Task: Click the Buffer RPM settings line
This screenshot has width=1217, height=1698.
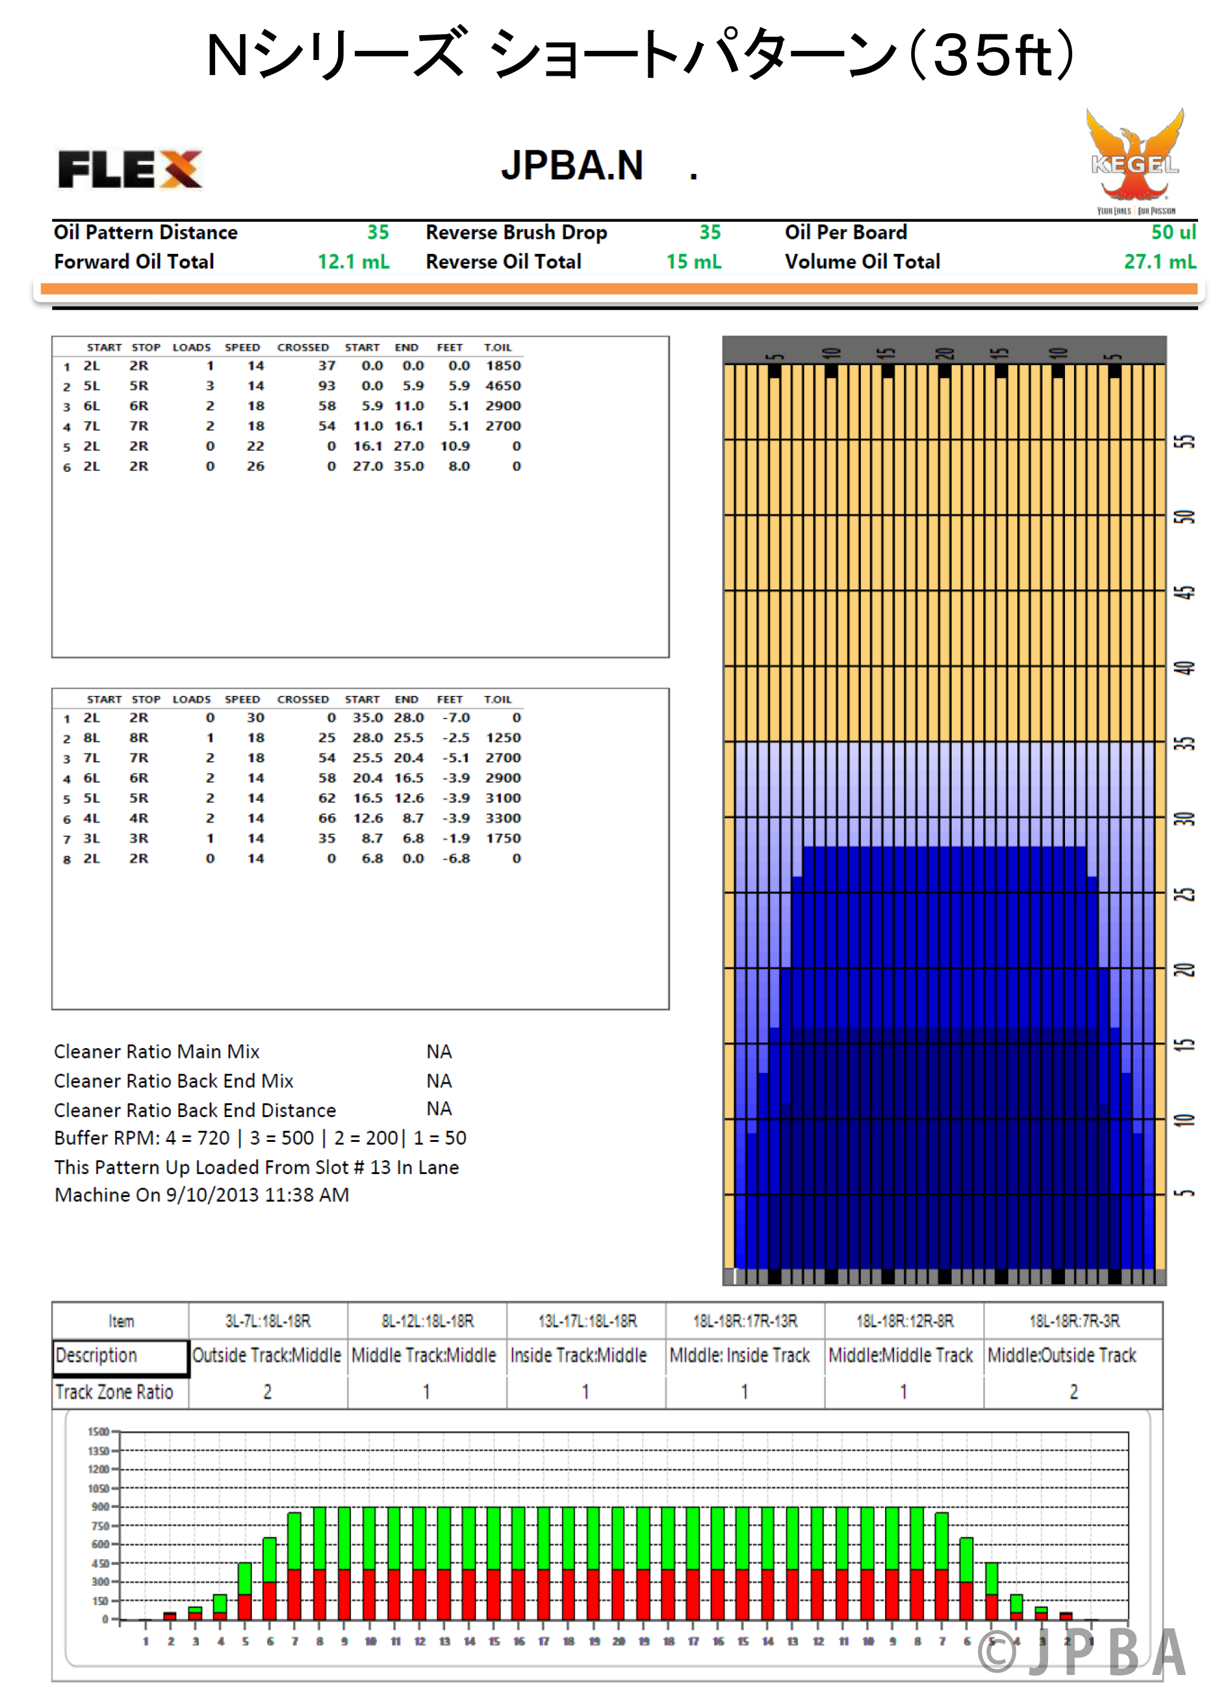Action: (x=260, y=1138)
